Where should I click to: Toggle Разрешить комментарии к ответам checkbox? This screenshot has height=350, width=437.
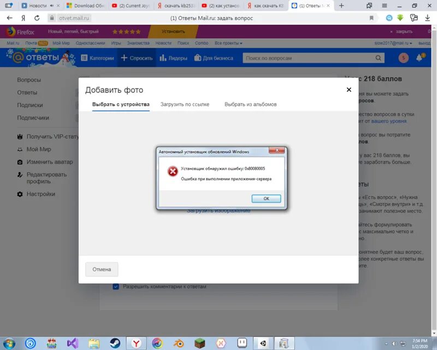click(116, 287)
